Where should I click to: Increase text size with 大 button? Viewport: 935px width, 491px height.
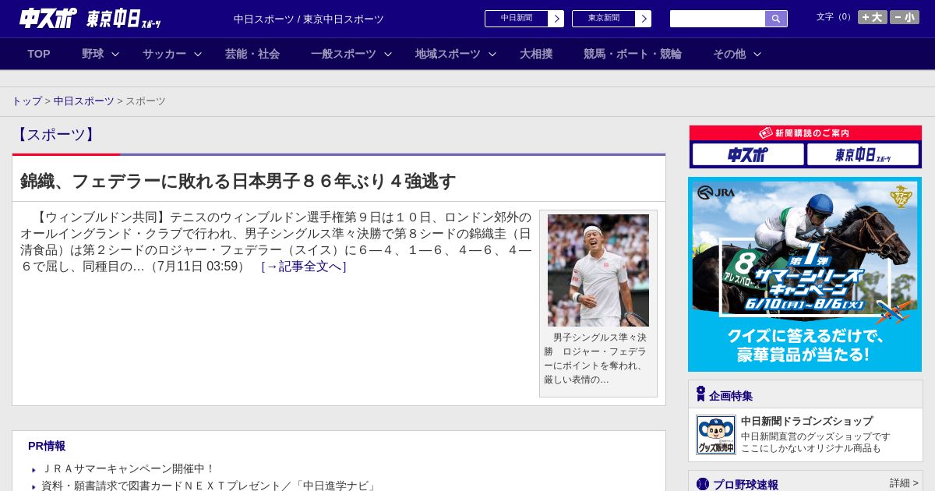pos(873,17)
